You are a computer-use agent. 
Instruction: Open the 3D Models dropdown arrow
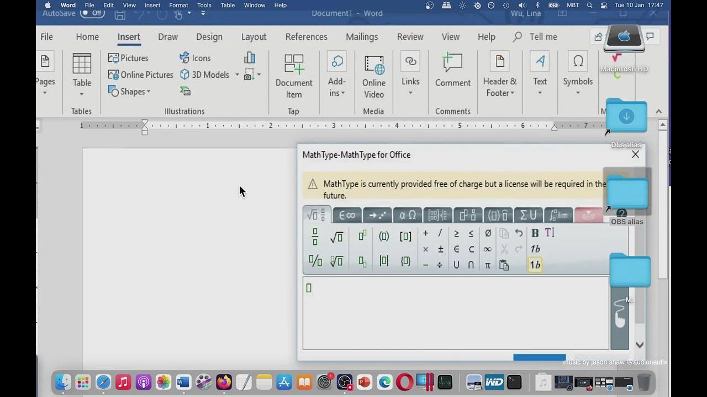click(x=237, y=74)
